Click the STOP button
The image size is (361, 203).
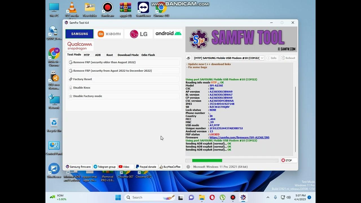(x=289, y=160)
